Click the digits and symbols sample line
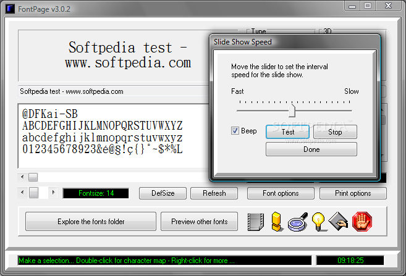The width and height of the screenshot is (406, 276). tap(103, 149)
